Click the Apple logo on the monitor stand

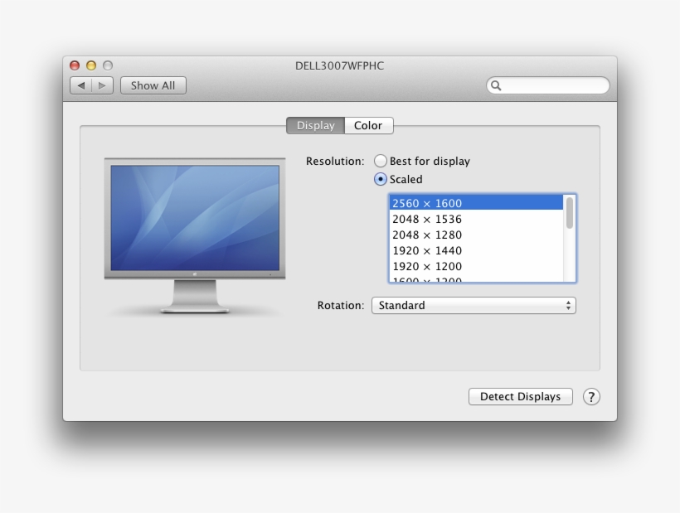click(x=193, y=273)
